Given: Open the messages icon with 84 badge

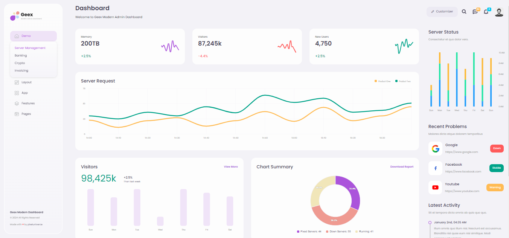Looking at the screenshot, I should click(475, 11).
